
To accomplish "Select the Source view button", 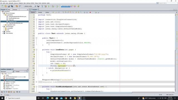I will [x=33, y=12].
